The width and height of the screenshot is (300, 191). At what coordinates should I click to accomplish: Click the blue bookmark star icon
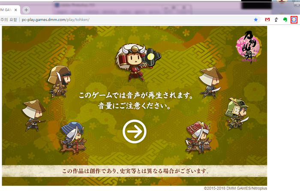coord(255,20)
